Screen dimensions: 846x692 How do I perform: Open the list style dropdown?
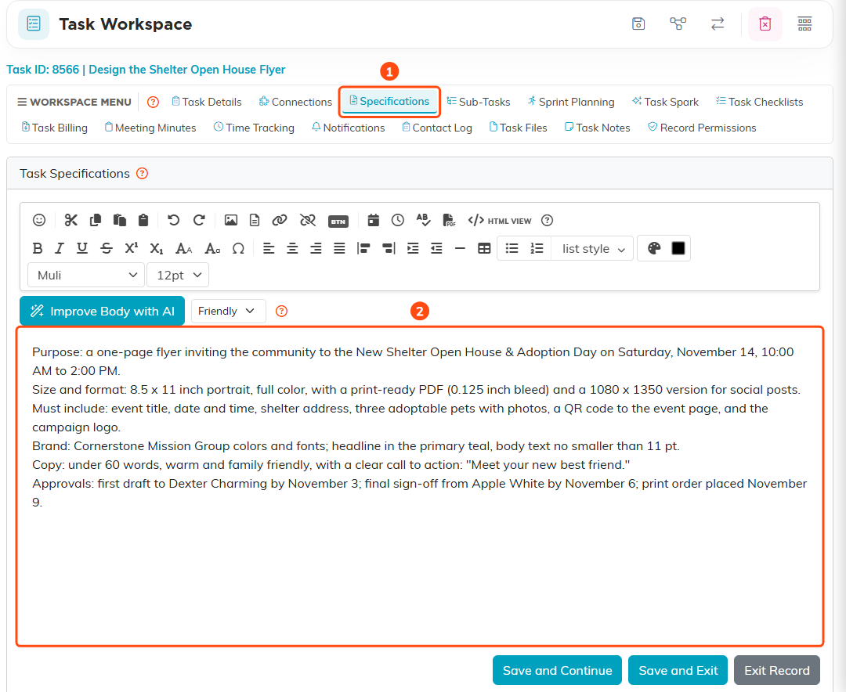592,249
